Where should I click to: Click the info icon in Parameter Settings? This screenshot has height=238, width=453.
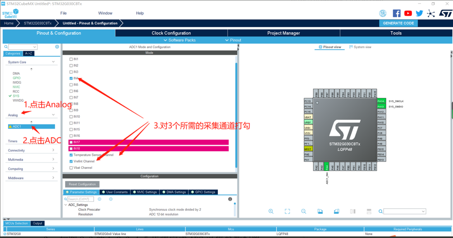click(x=230, y=199)
